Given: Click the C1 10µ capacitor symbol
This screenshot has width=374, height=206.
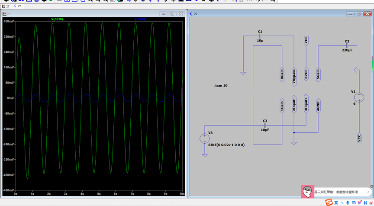Looking at the screenshot, I should 261,36.
